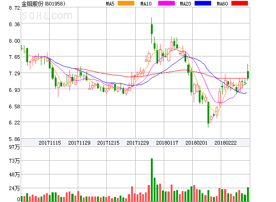Click the 73万 volume axis label

point(14,161)
